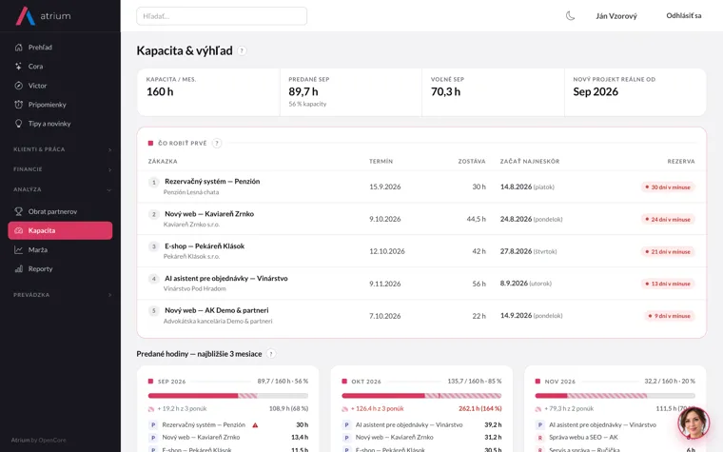Open E-shop — Pekáreň Klások row in table

tap(421, 251)
